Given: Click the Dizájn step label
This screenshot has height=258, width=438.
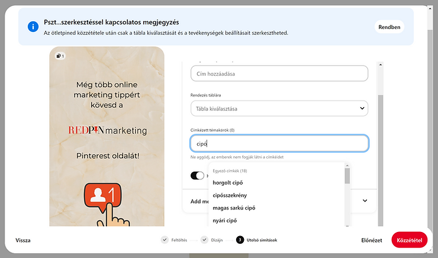Looking at the screenshot, I should coord(217,240).
